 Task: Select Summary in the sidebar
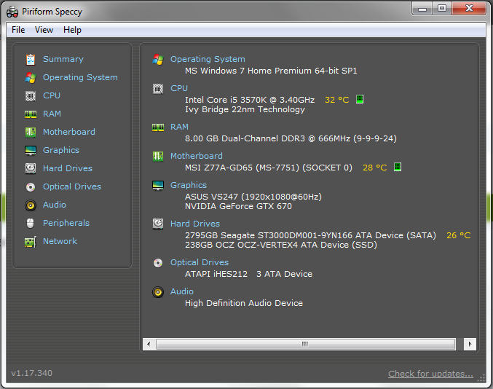point(63,59)
